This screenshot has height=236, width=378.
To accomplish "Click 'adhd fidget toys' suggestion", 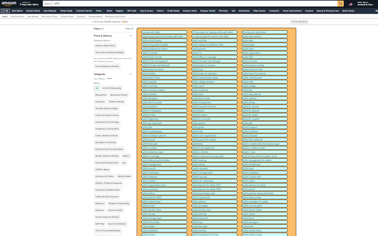I will [164, 119].
